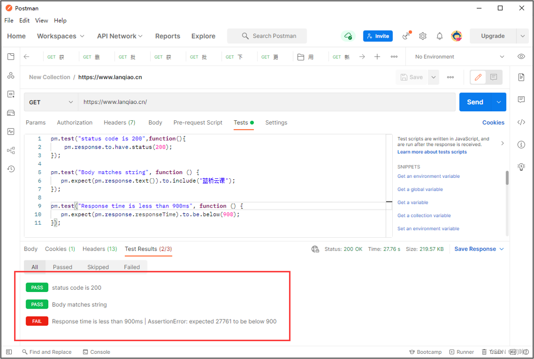Image resolution: width=534 pixels, height=359 pixels.
Task: Open the Console in status bar
Action: click(x=97, y=352)
